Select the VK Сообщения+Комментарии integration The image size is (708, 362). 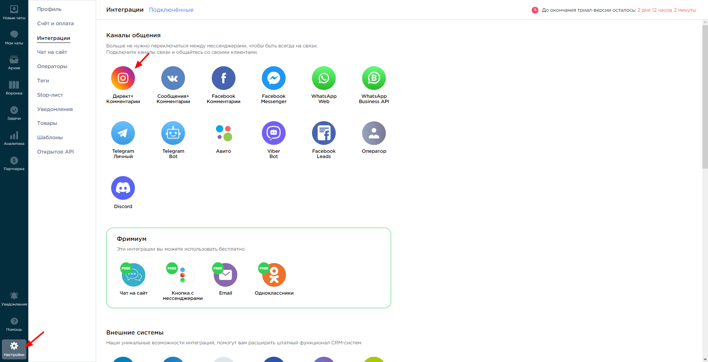[x=173, y=78]
